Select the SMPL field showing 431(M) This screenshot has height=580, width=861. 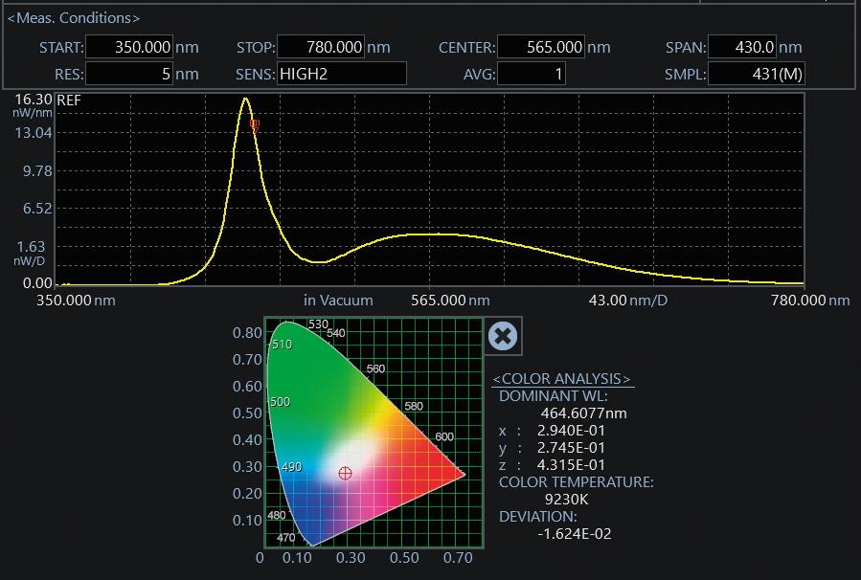pos(756,74)
